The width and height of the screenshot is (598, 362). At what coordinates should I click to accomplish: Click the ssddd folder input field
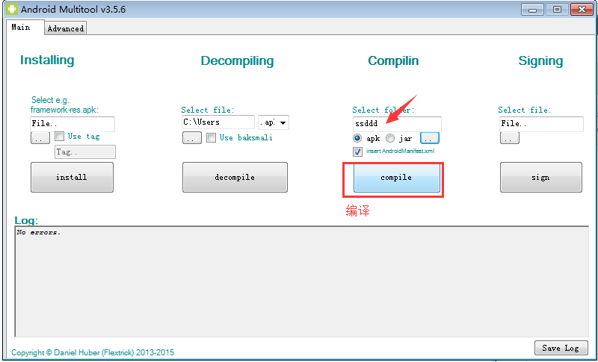(x=397, y=124)
